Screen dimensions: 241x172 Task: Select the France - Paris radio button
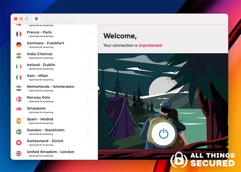point(89,34)
